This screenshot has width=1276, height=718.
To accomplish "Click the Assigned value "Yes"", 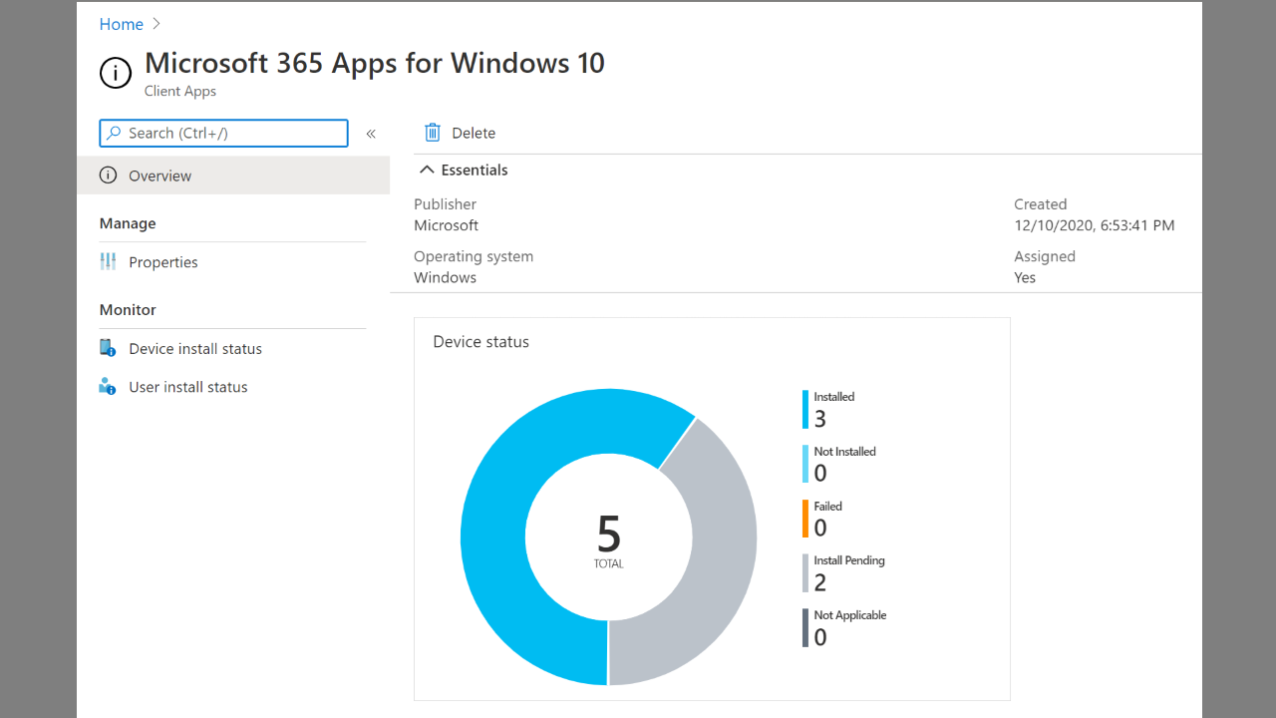I will (1025, 277).
